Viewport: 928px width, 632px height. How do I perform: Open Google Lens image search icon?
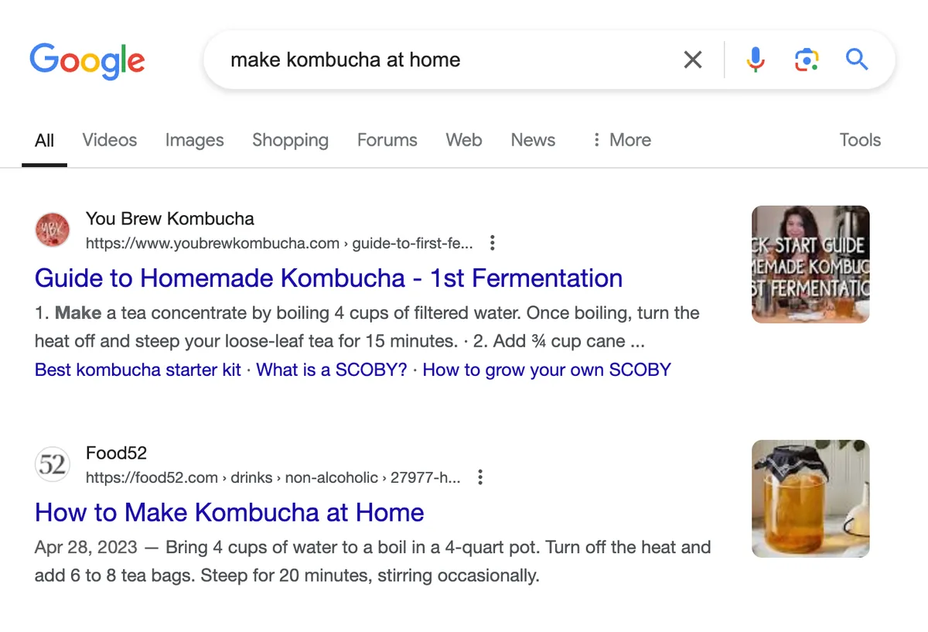[806, 60]
